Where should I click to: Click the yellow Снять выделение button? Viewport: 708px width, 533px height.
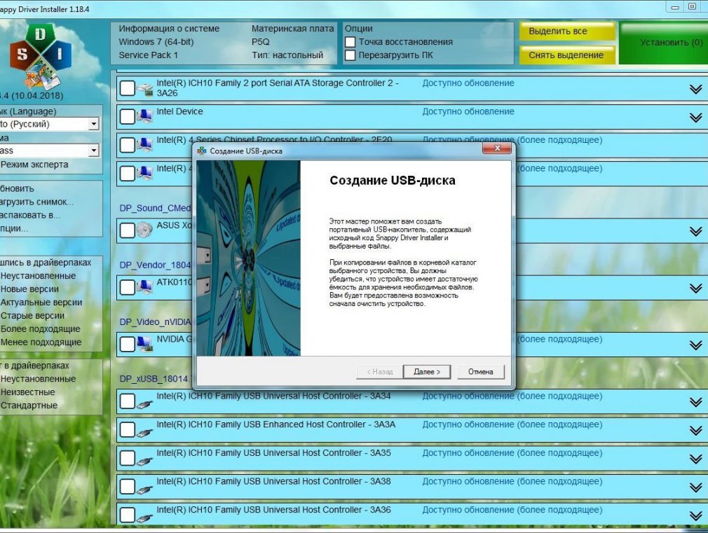point(567,55)
